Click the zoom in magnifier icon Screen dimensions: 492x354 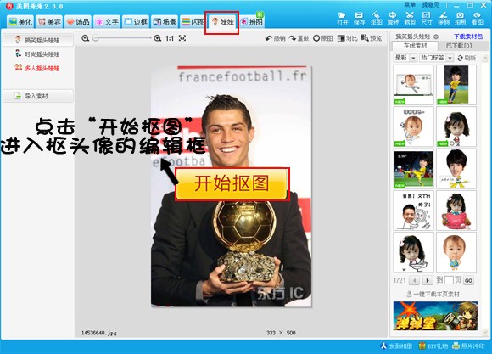click(x=158, y=38)
